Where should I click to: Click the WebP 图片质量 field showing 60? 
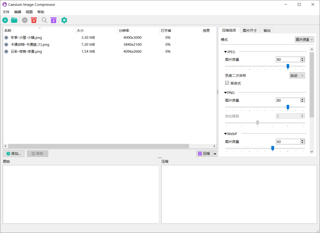pyautogui.click(x=288, y=141)
